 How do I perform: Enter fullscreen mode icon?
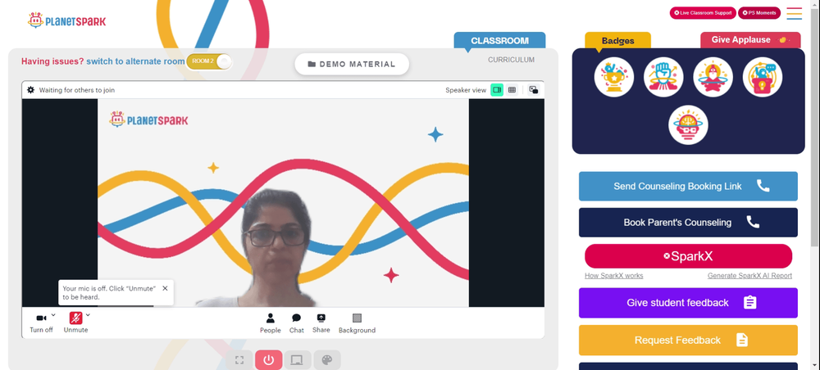[239, 360]
